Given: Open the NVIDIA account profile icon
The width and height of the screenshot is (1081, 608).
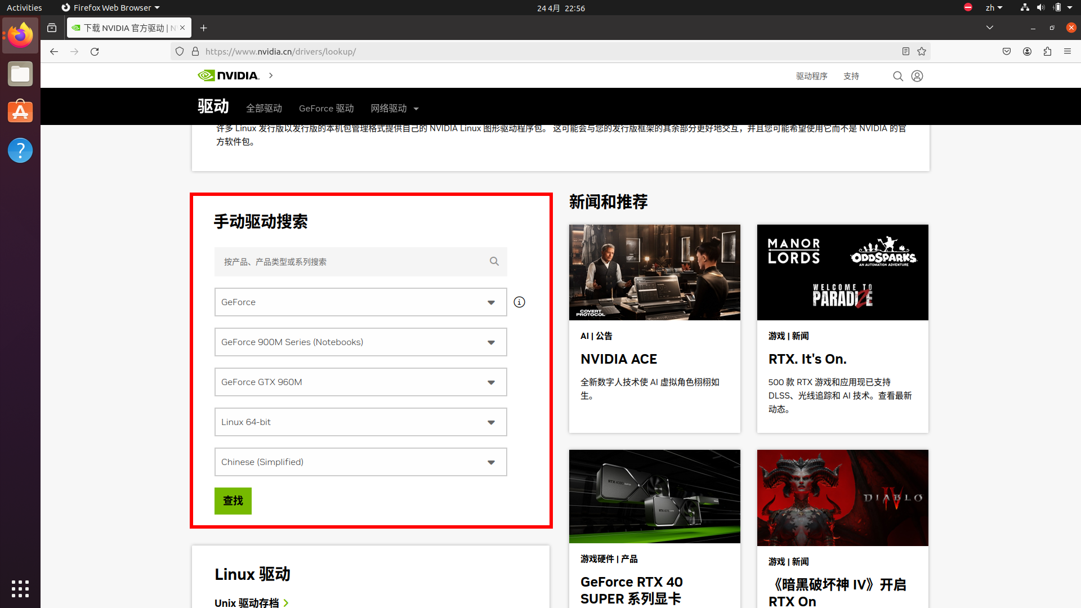Looking at the screenshot, I should point(917,76).
